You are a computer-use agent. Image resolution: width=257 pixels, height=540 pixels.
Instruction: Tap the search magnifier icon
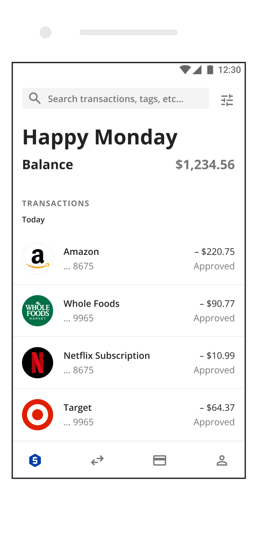coord(35,98)
